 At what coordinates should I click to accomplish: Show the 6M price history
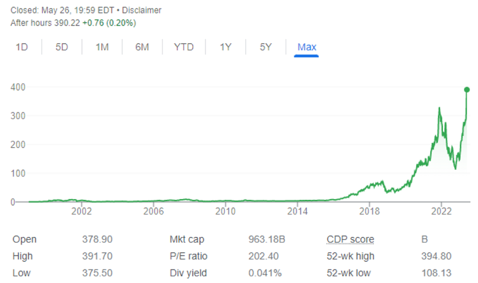[x=142, y=47]
